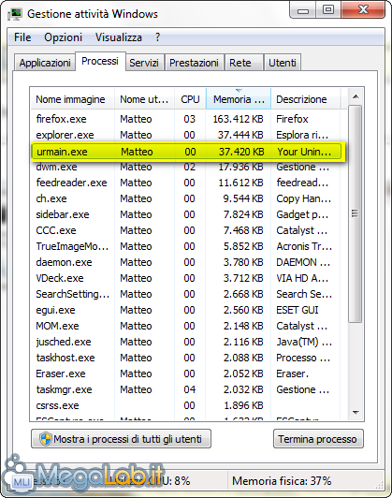Open the Opzioni menu
Viewport: 392px width, 498px height.
click(64, 37)
